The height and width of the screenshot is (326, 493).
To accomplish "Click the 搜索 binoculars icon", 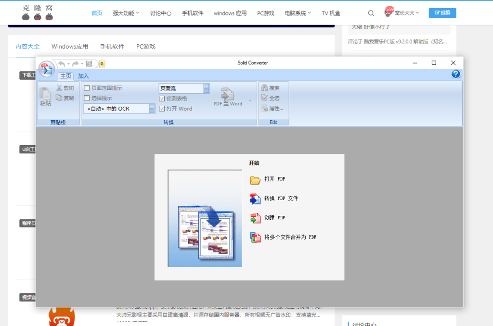I will (x=264, y=88).
